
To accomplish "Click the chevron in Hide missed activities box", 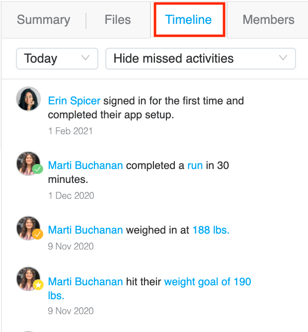I will [283, 58].
